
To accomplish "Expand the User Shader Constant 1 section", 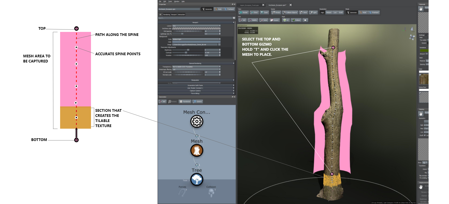I will (x=196, y=88).
